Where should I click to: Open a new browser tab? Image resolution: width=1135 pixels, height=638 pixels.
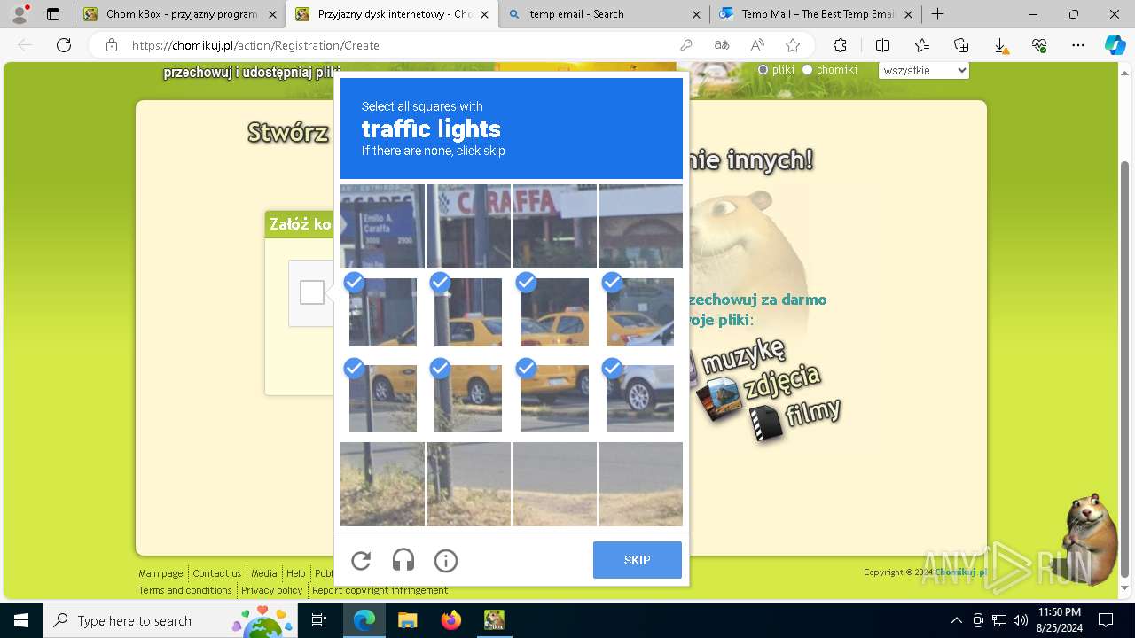point(937,14)
